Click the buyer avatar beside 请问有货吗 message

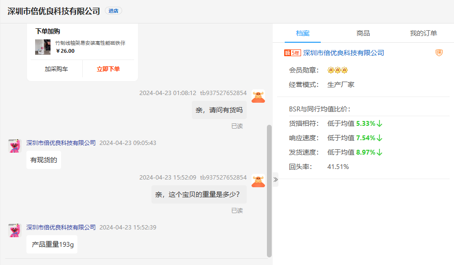258,96
